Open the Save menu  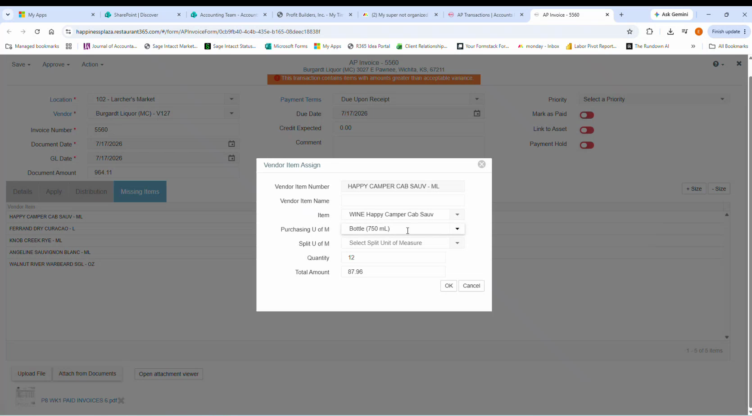pos(21,64)
